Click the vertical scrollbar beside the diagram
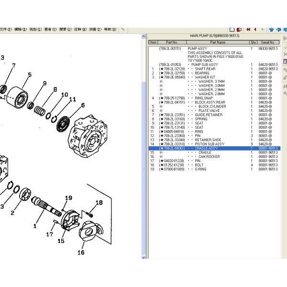 point(143,143)
